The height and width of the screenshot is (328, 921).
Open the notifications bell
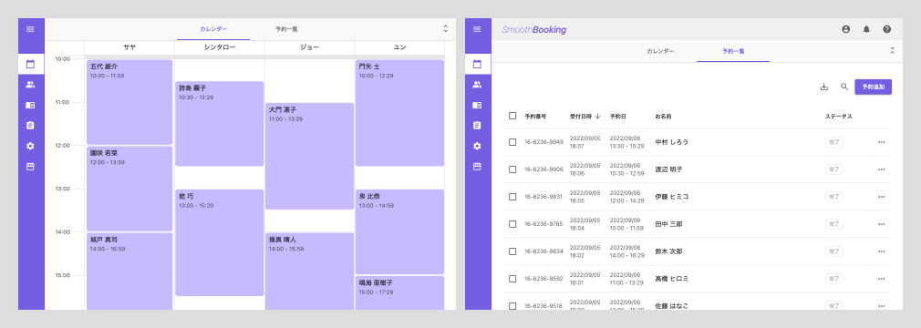pos(866,29)
